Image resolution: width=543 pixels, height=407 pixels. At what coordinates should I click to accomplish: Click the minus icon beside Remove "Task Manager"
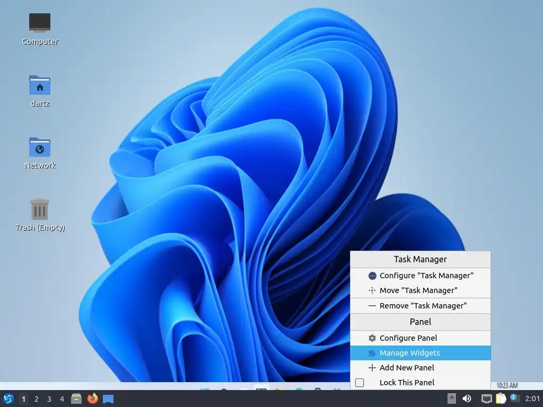pyautogui.click(x=372, y=306)
